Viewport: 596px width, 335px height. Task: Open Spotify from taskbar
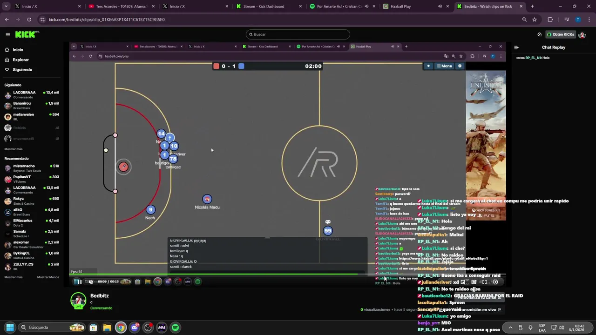pos(175,328)
